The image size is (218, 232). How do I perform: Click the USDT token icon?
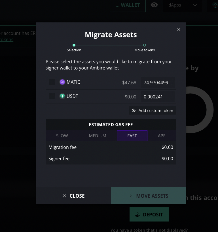tap(62, 96)
